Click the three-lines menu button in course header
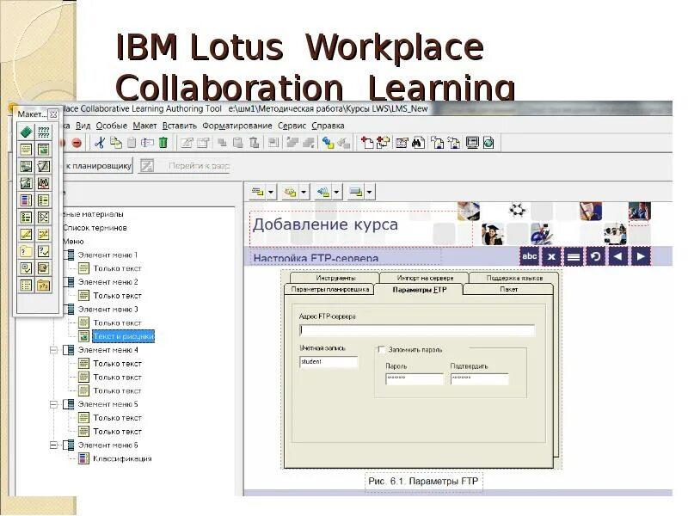Image resolution: width=688 pixels, height=516 pixels. pyautogui.click(x=574, y=256)
